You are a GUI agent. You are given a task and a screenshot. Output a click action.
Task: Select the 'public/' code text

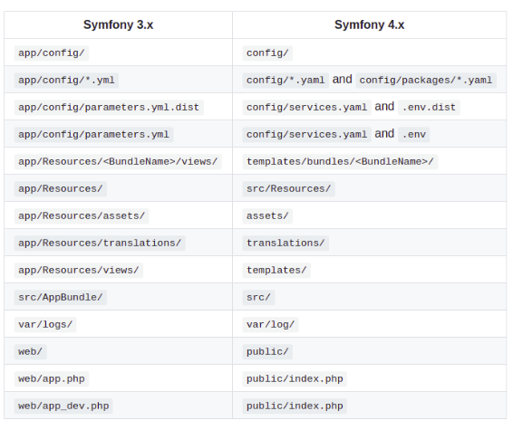tap(267, 351)
